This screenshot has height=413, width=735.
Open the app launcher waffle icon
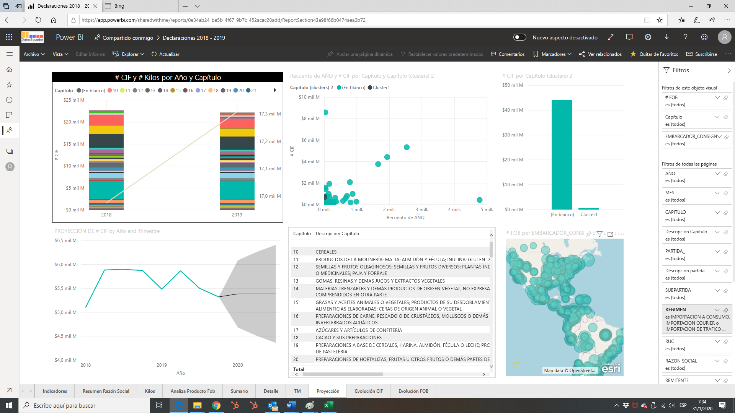coord(9,37)
